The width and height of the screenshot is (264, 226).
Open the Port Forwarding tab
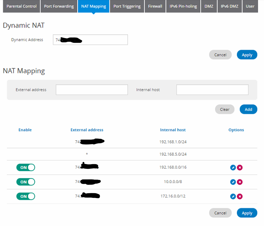(59, 6)
